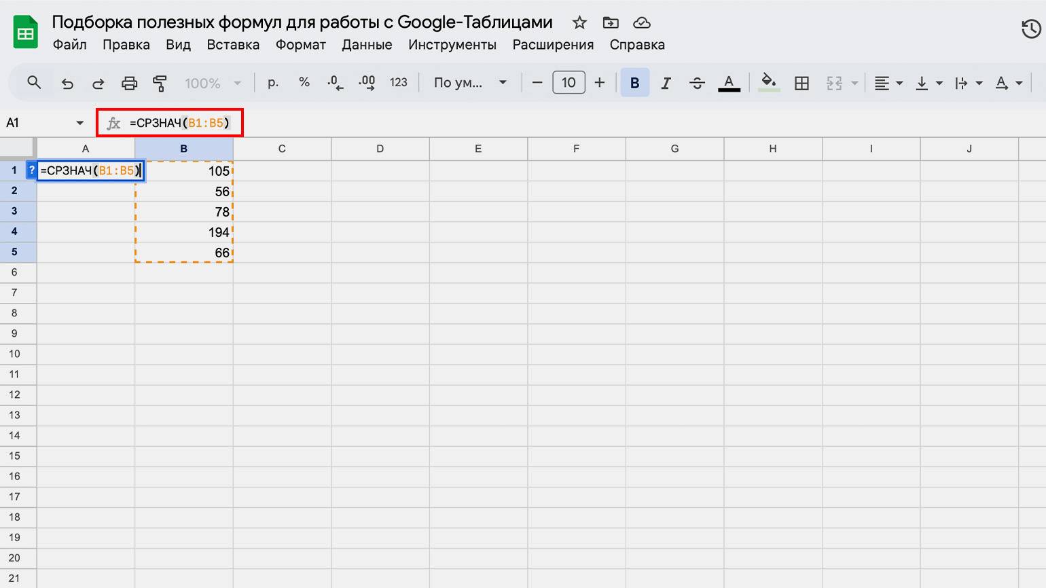Open the Вставка menu

pyautogui.click(x=233, y=45)
